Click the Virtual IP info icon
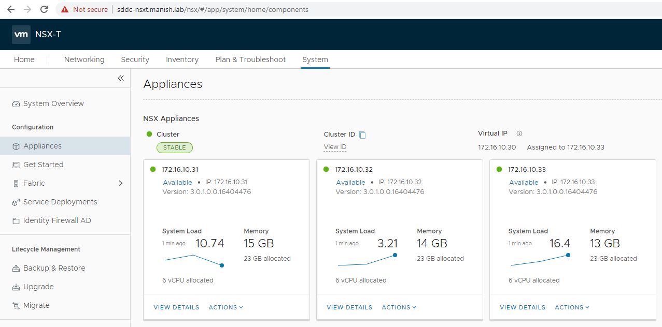 (519, 133)
